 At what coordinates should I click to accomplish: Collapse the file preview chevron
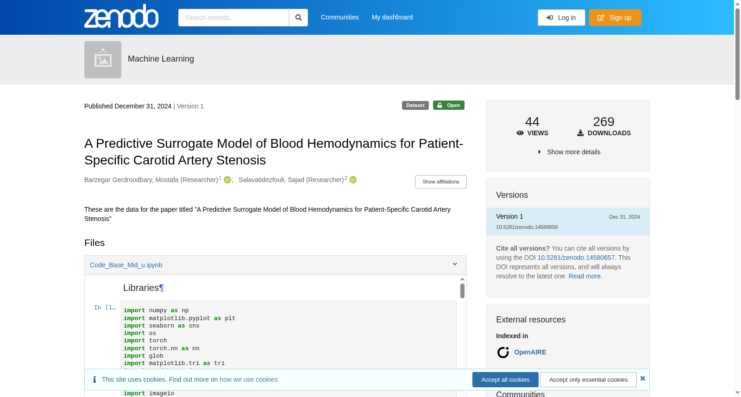point(455,265)
